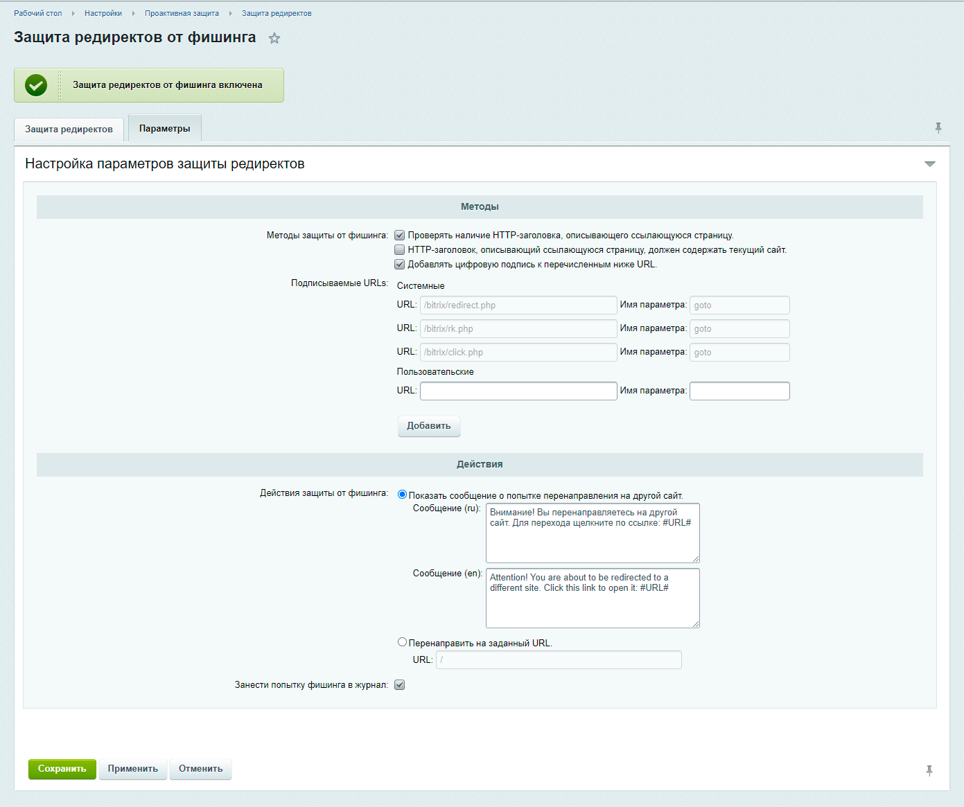
Task: Click the Действия section header
Action: click(480, 465)
